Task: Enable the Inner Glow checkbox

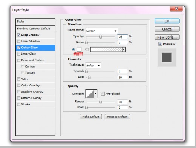Action: pos(19,54)
